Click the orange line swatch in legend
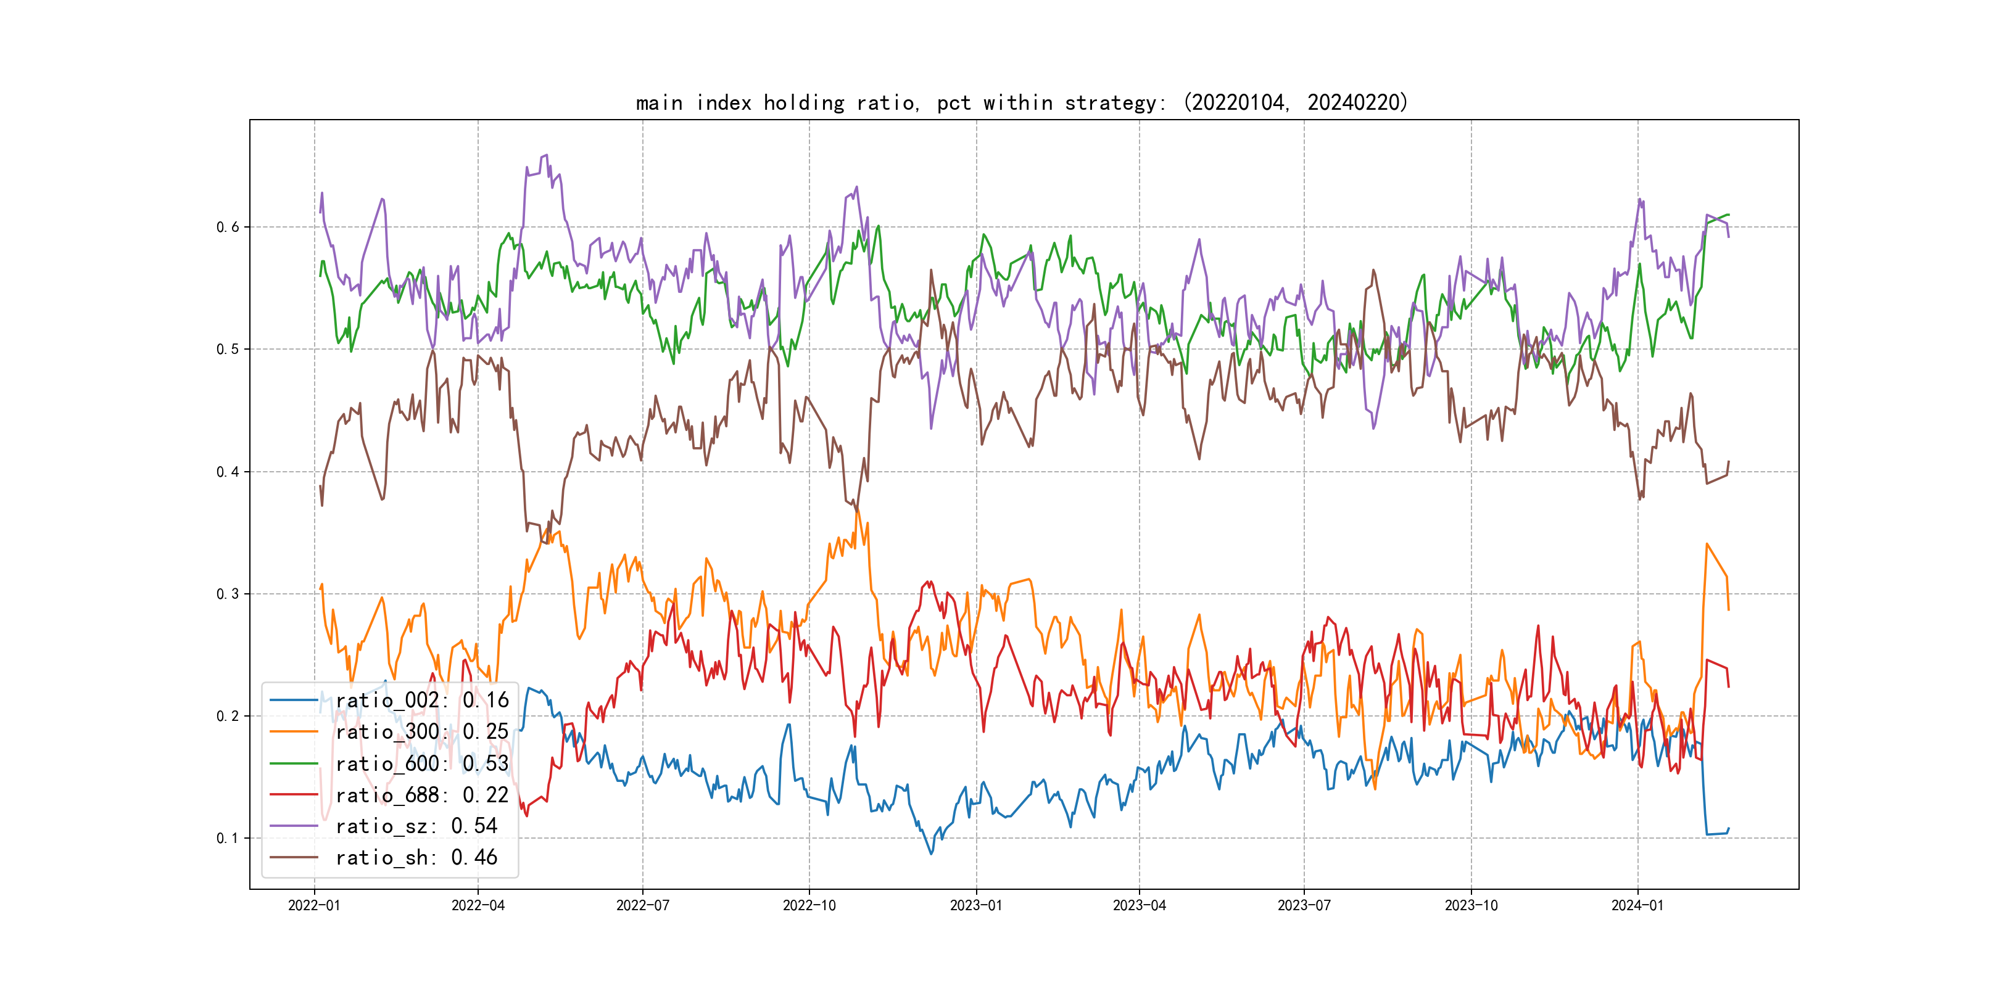The image size is (1999, 999). [x=294, y=732]
